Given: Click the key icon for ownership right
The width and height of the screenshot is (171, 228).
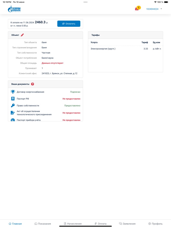Looking at the screenshot, I should [13, 106].
